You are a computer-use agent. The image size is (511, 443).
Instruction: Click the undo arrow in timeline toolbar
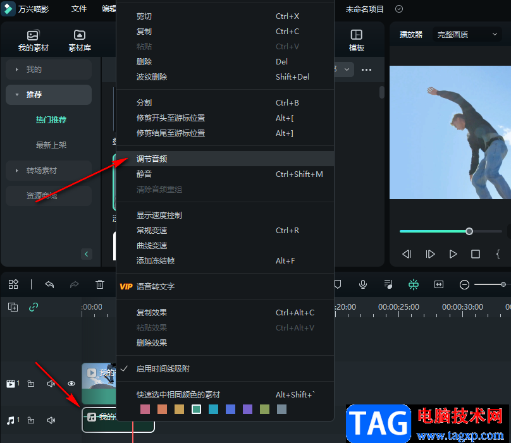pos(49,284)
